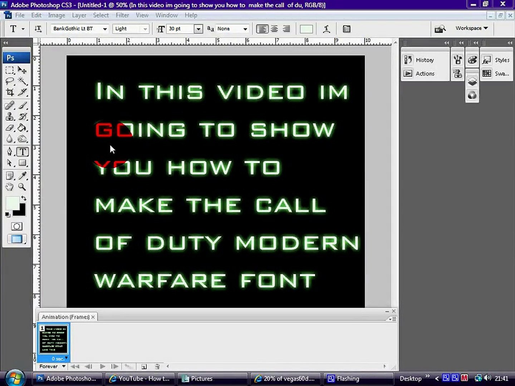Open the tool preset picker arrow
This screenshot has width=515, height=386.
pos(23,29)
